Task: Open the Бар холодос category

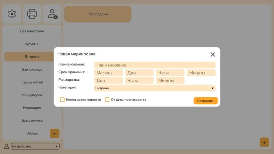Action: tap(32, 70)
